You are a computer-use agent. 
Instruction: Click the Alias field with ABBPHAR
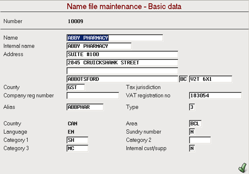pyautogui.click(x=85, y=107)
